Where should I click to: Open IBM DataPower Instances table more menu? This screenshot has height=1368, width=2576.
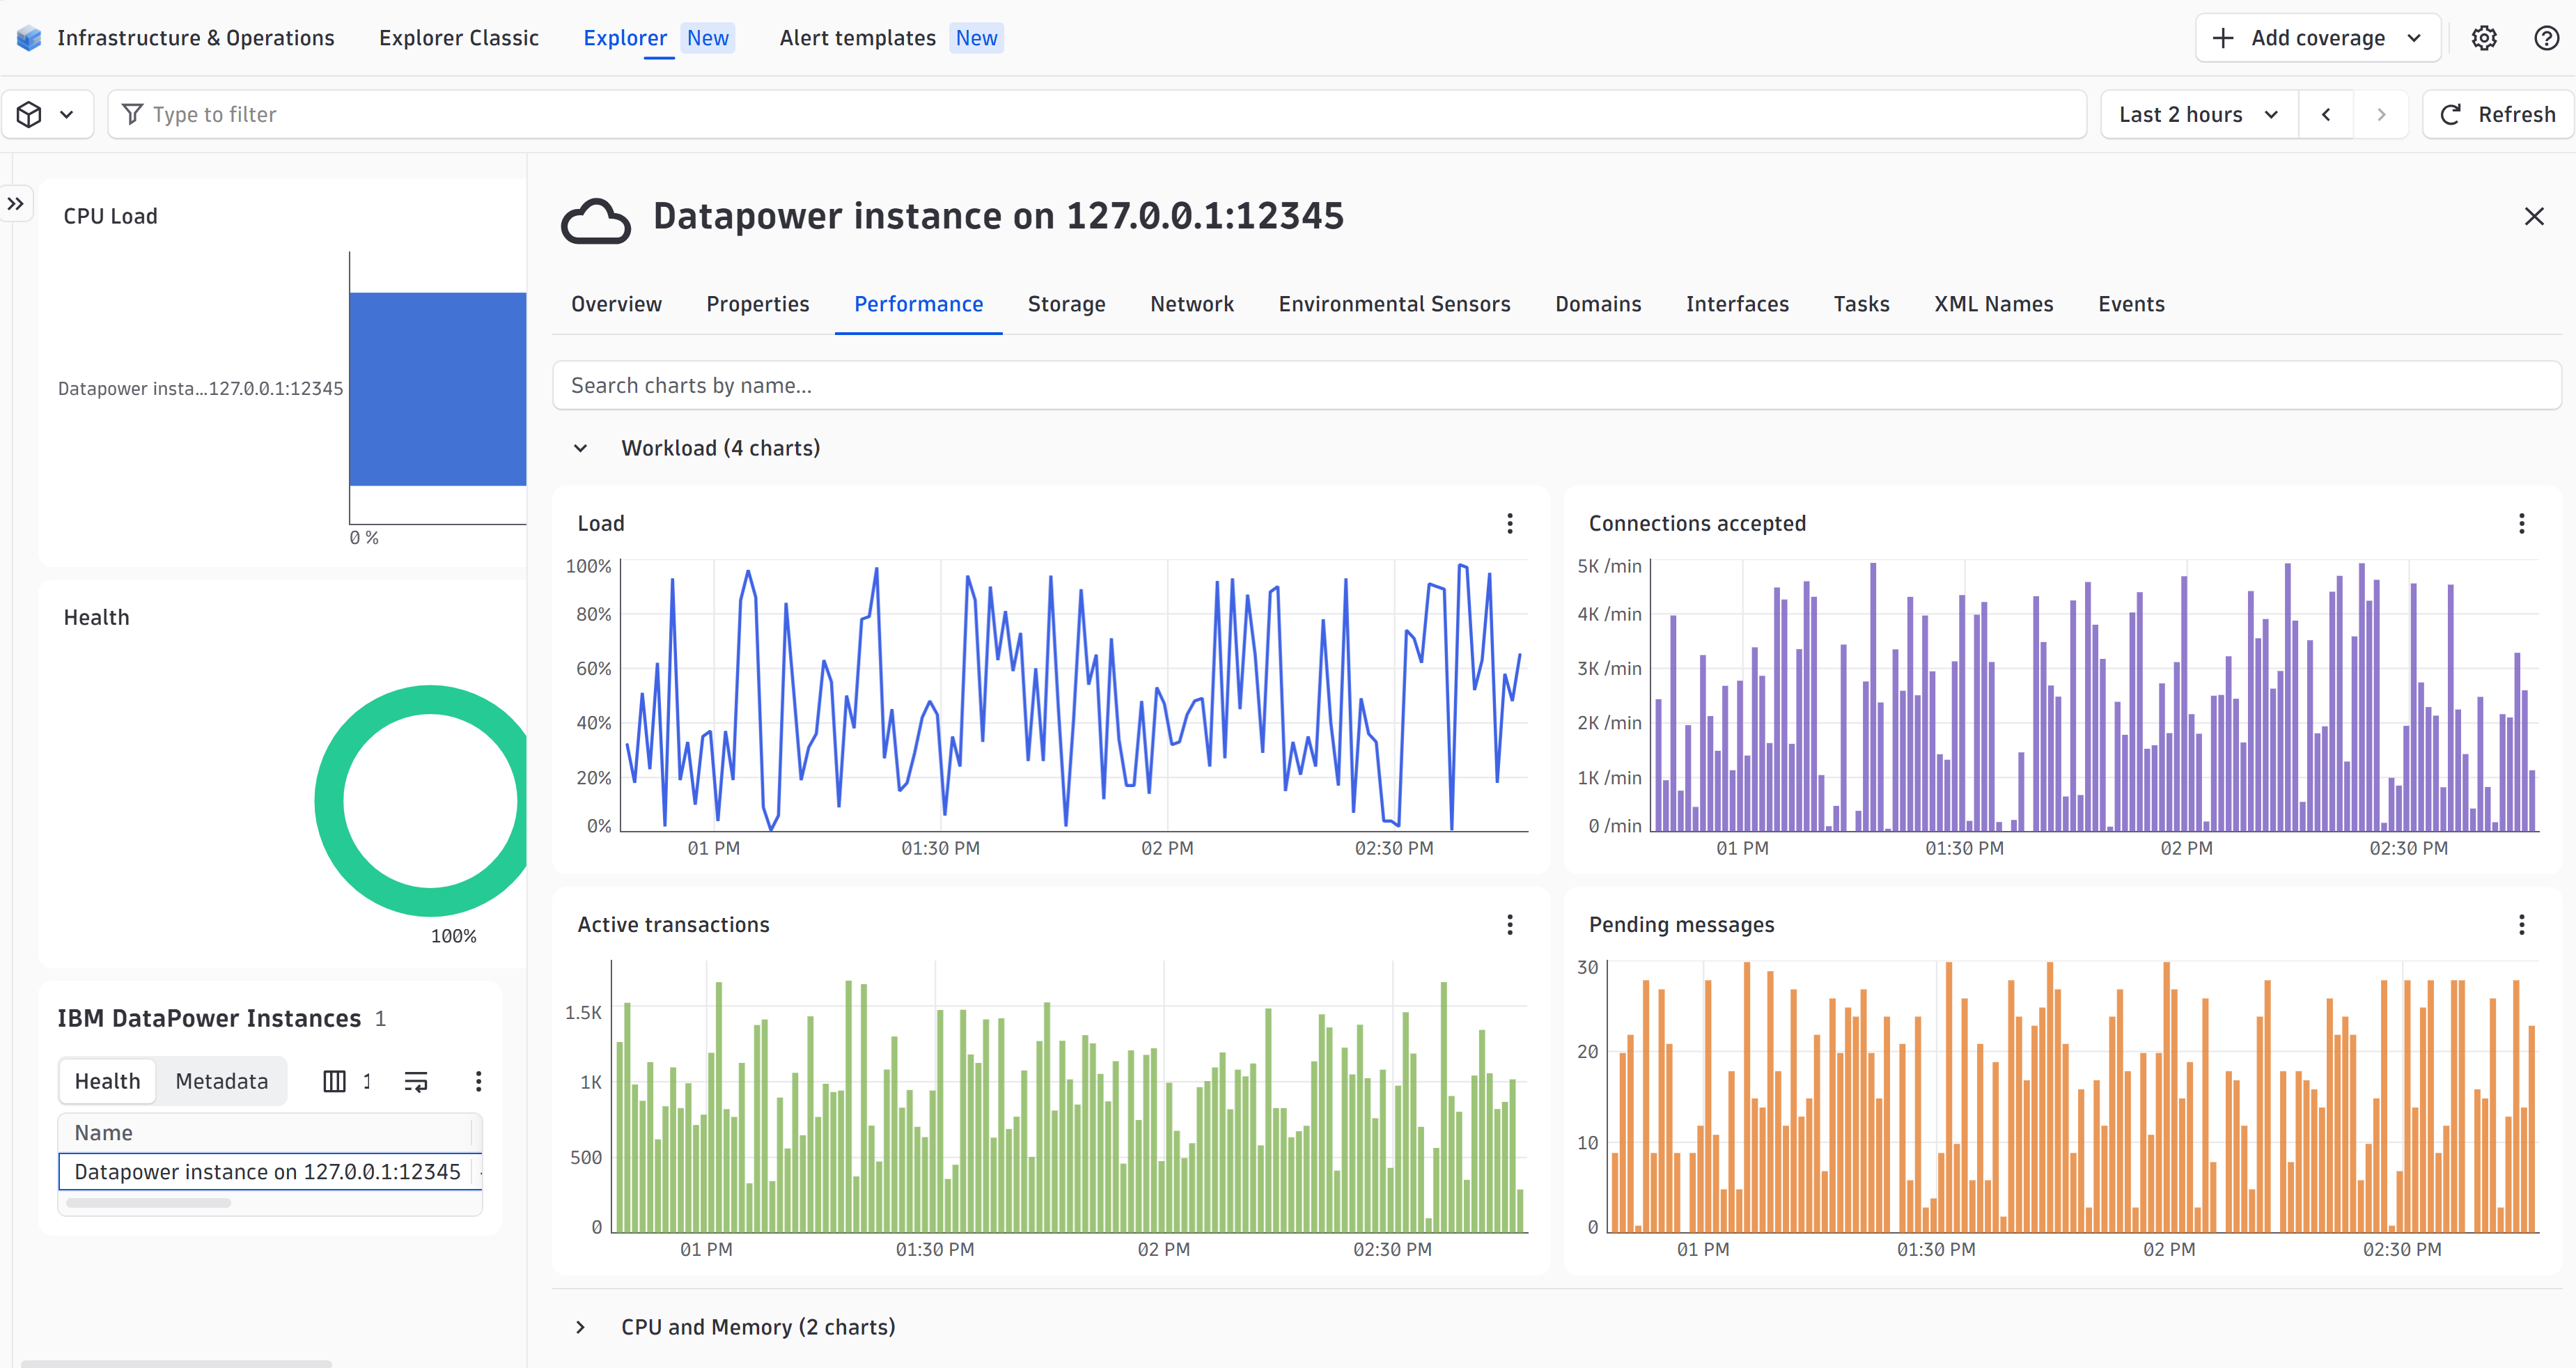[x=478, y=1081]
